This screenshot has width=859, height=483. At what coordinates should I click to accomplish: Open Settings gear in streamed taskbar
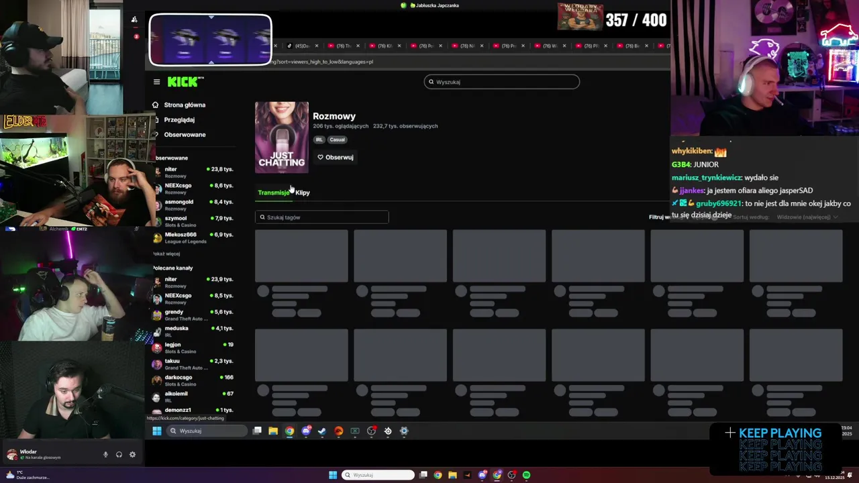coord(404,431)
